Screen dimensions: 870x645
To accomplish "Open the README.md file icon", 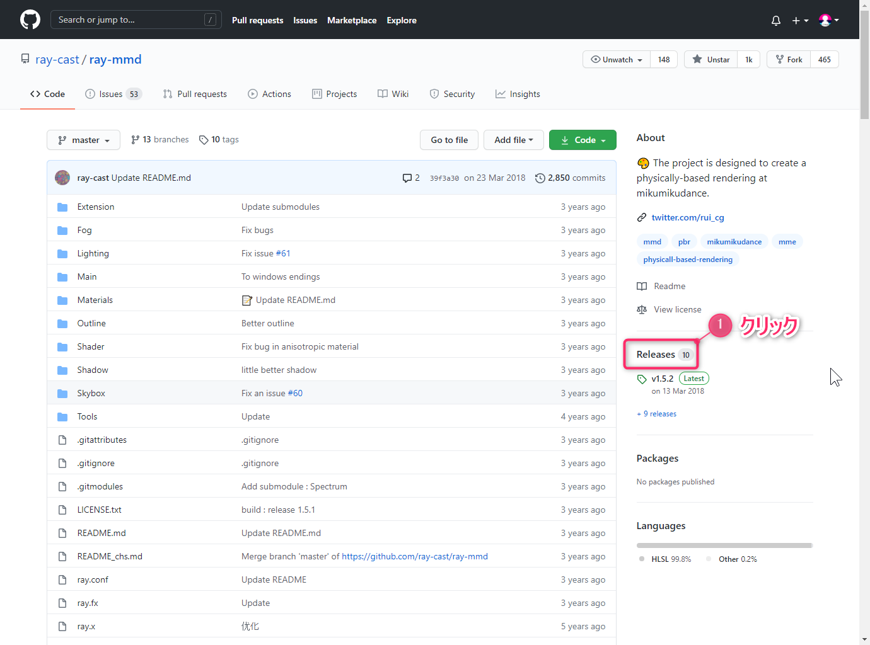I will tap(62, 533).
